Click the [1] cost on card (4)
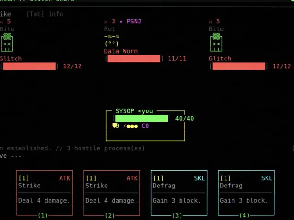The image size is (294, 220). (226, 178)
